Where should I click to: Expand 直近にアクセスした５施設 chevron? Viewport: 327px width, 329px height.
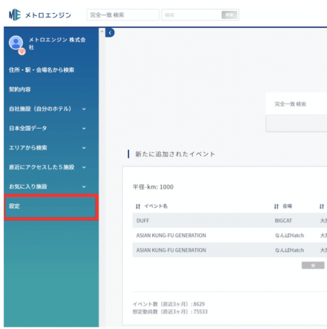coord(84,167)
